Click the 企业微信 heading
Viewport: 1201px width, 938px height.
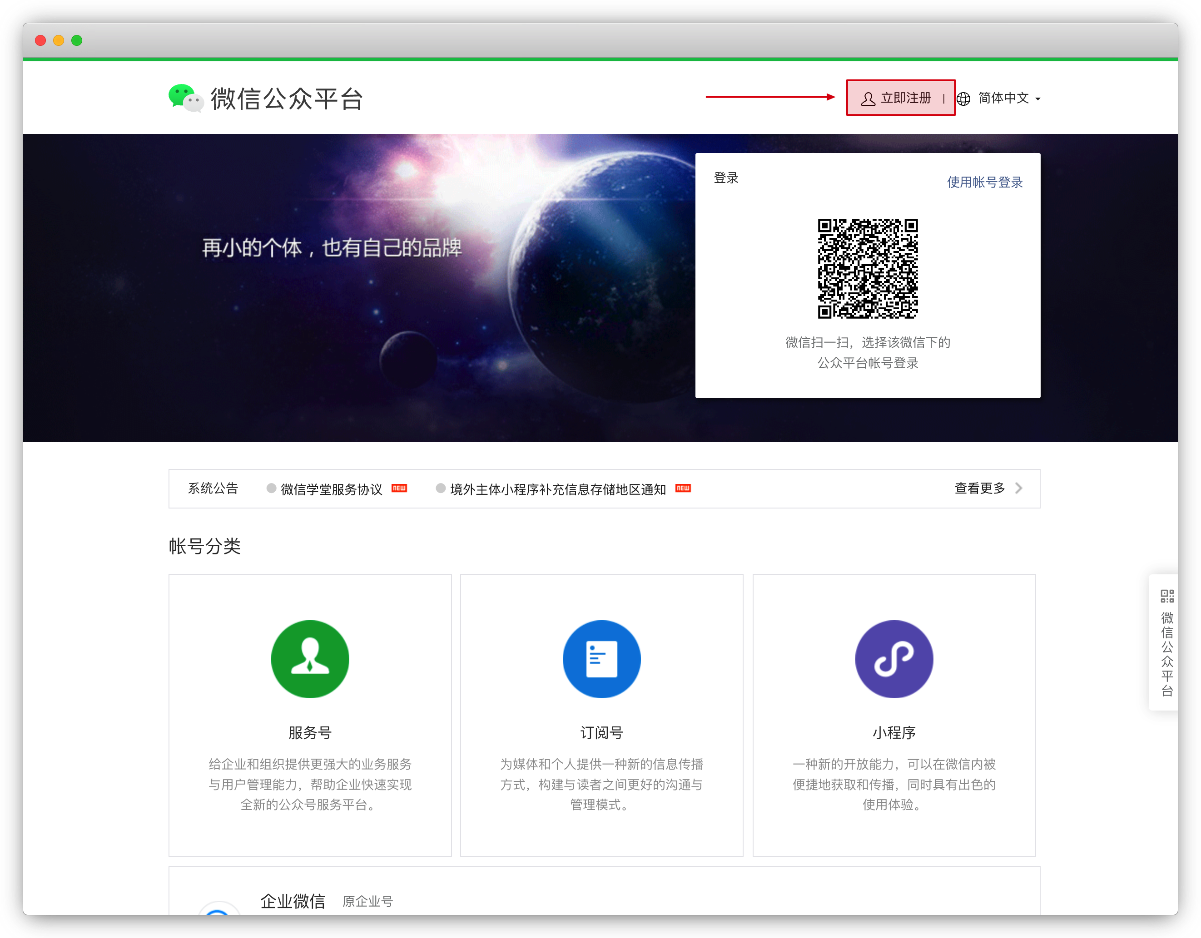[x=293, y=901]
